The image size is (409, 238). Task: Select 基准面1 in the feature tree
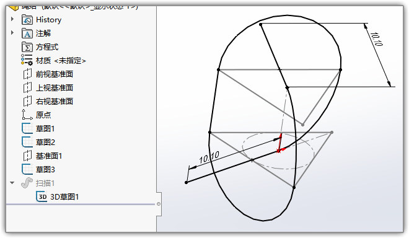tap(49, 156)
